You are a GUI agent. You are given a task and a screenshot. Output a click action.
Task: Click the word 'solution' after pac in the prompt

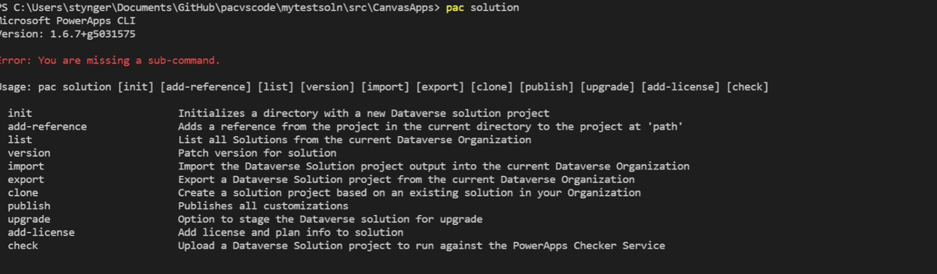pyautogui.click(x=495, y=8)
